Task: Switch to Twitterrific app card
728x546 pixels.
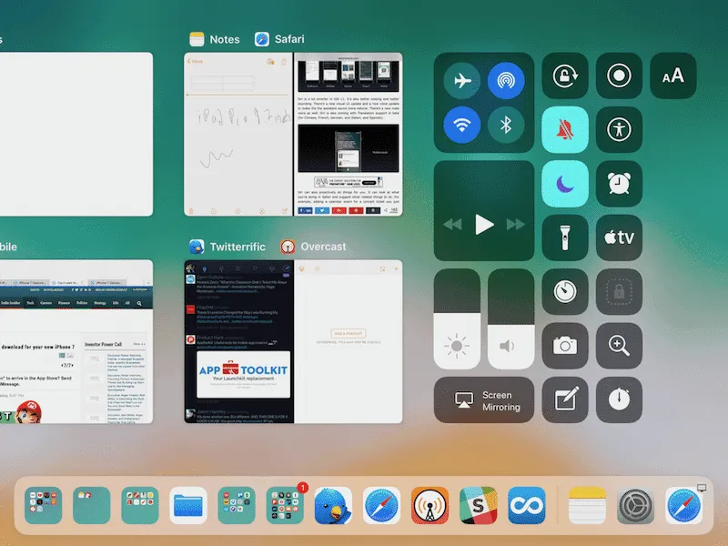Action: [x=238, y=341]
